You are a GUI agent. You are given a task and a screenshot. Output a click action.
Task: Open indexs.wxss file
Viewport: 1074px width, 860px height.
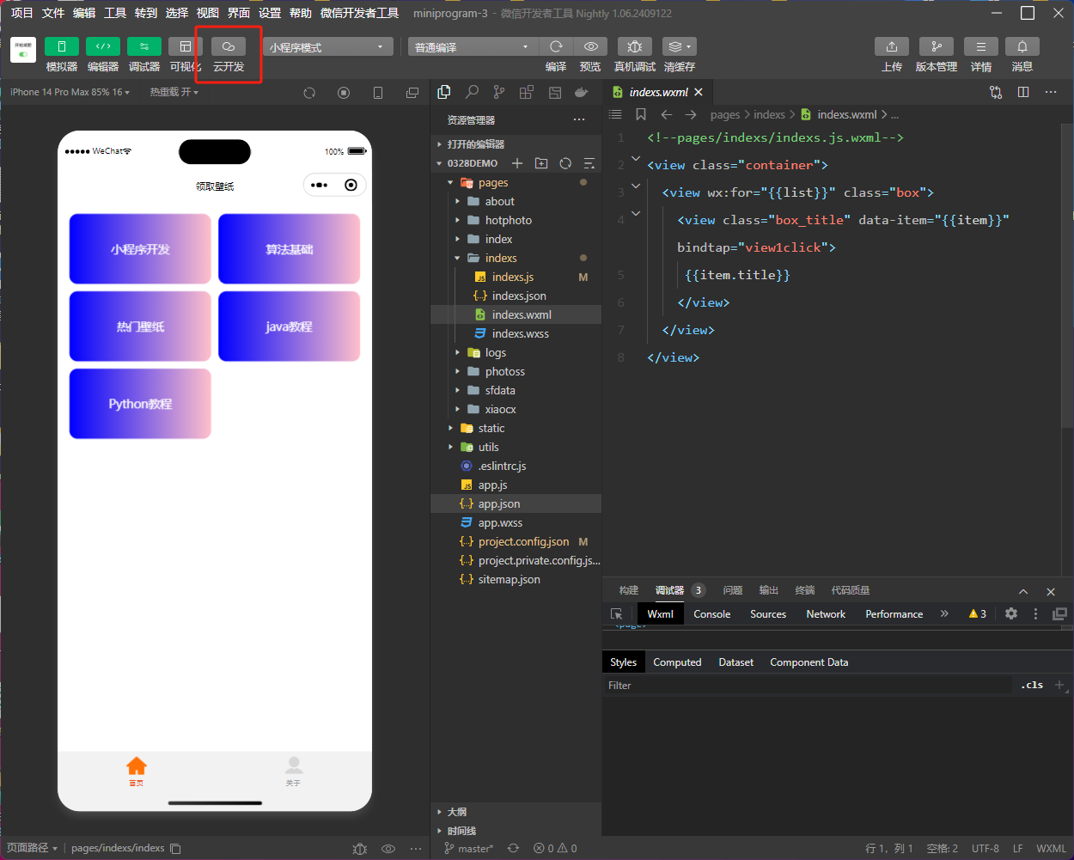coord(516,333)
